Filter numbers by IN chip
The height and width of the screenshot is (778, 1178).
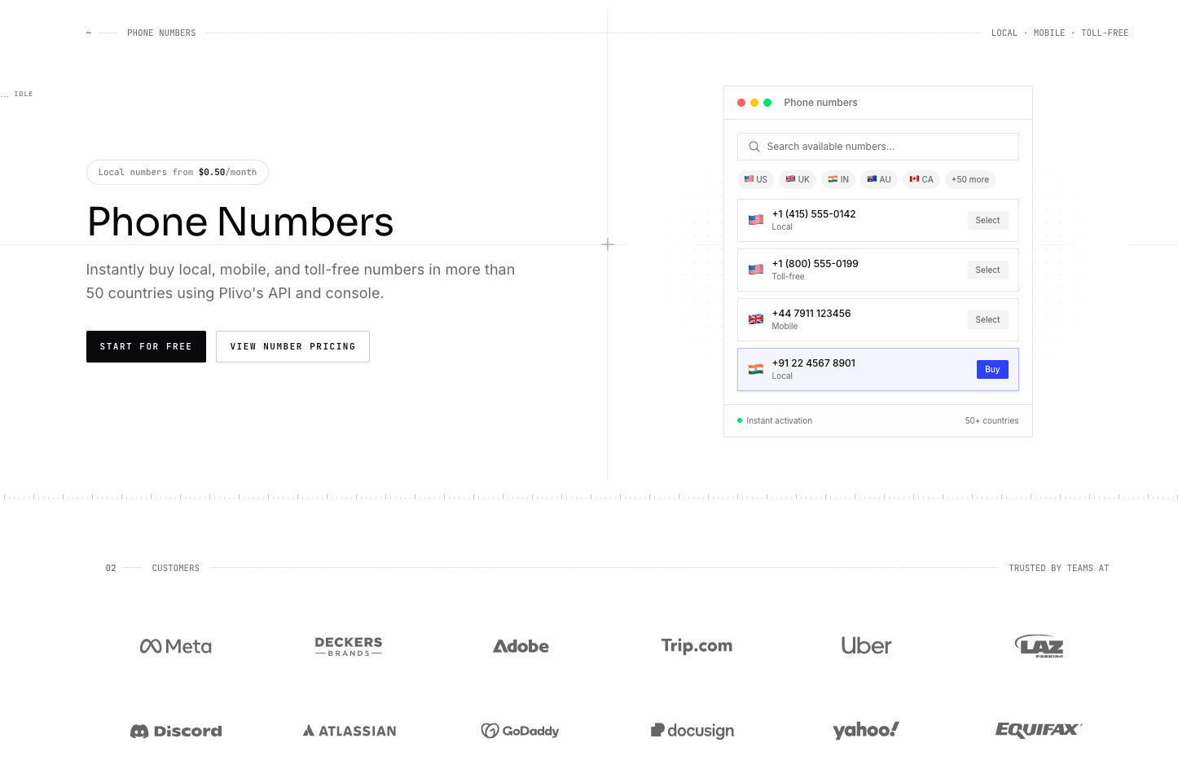click(838, 179)
